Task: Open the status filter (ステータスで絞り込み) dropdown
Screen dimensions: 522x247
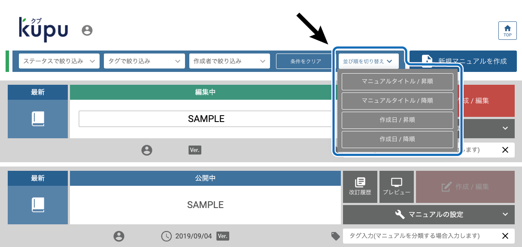Action: [59, 61]
